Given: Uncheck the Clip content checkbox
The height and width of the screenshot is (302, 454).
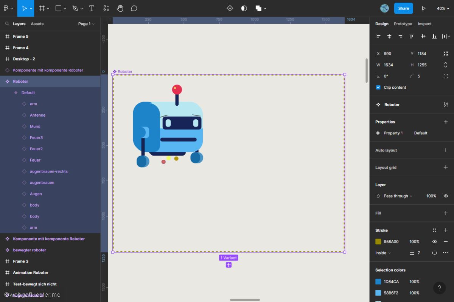Looking at the screenshot, I should point(378,87).
